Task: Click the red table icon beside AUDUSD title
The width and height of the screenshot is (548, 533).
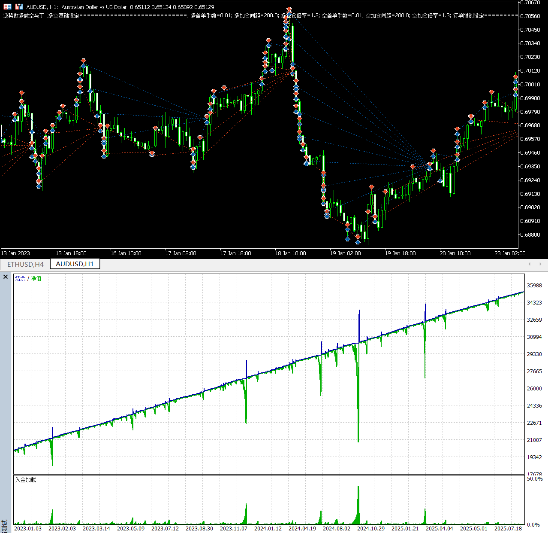Action: point(7,7)
